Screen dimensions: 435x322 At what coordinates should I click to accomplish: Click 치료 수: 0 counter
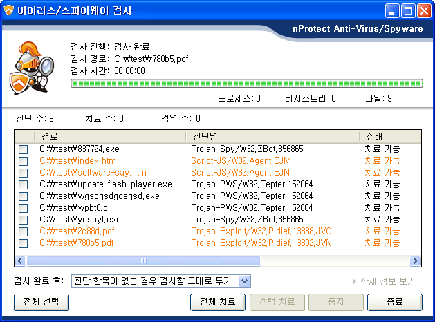(104, 119)
